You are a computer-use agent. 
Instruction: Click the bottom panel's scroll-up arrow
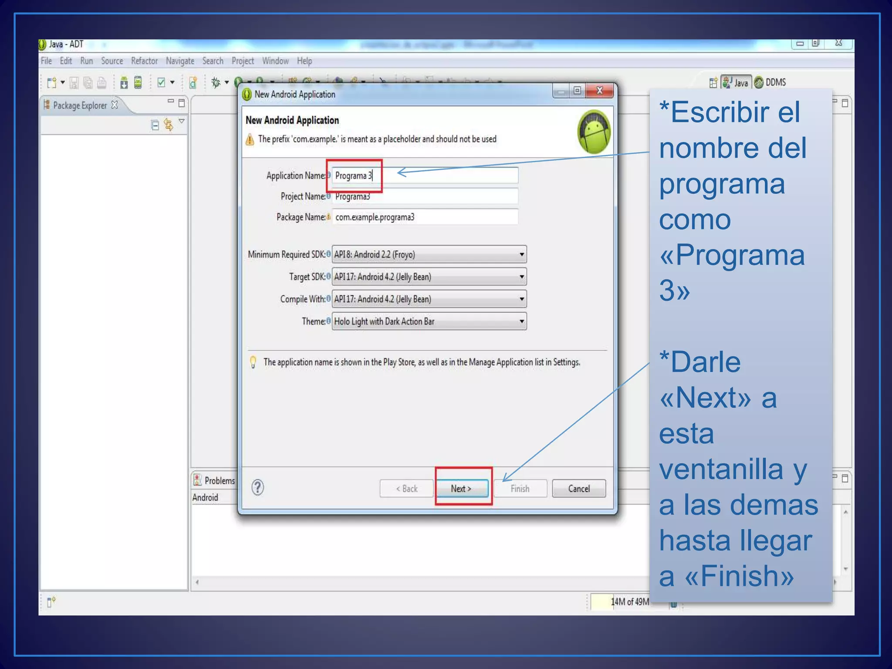click(845, 512)
